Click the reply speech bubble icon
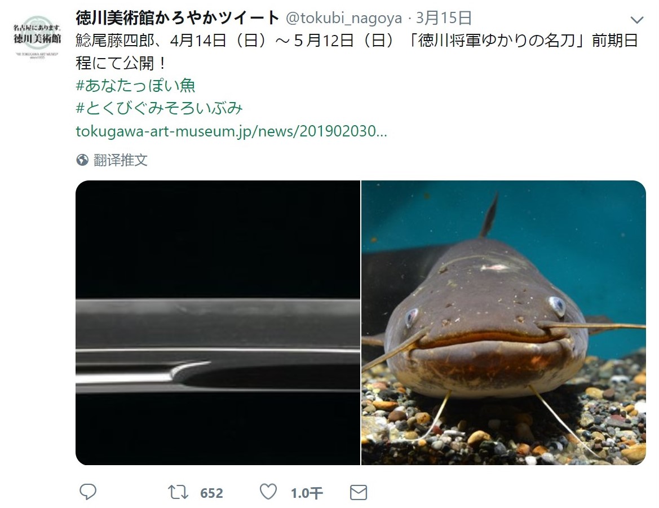 coord(88,492)
